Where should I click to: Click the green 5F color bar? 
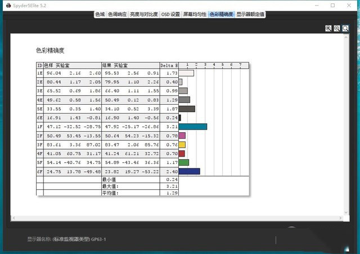pyautogui.click(x=183, y=162)
